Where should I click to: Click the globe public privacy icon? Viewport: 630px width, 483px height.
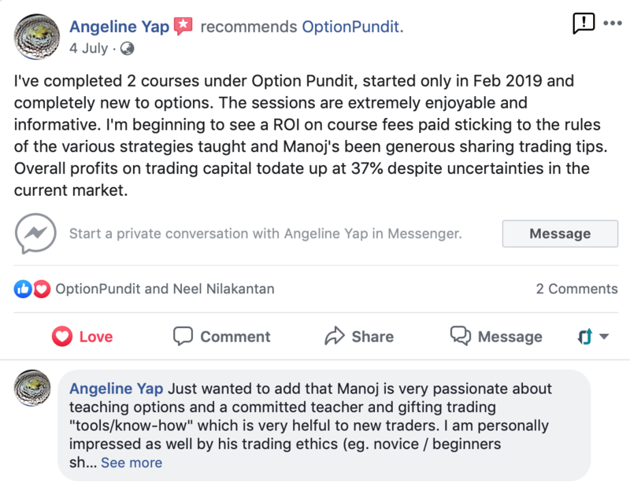[127, 48]
